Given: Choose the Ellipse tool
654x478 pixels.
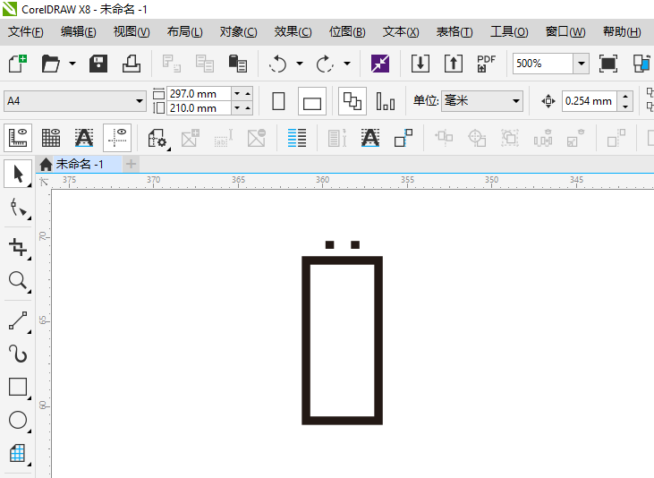Looking at the screenshot, I should coord(17,420).
